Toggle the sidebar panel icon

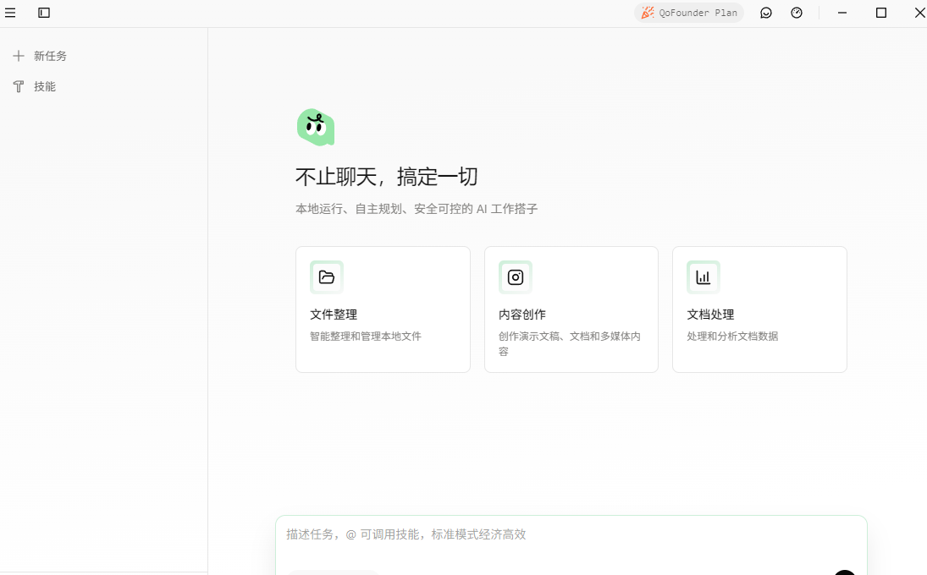click(44, 13)
